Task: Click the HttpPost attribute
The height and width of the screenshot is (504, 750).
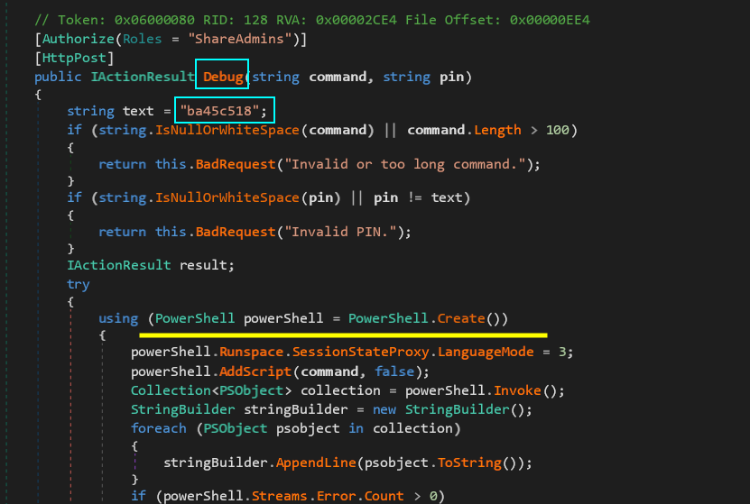Action: coord(74,58)
